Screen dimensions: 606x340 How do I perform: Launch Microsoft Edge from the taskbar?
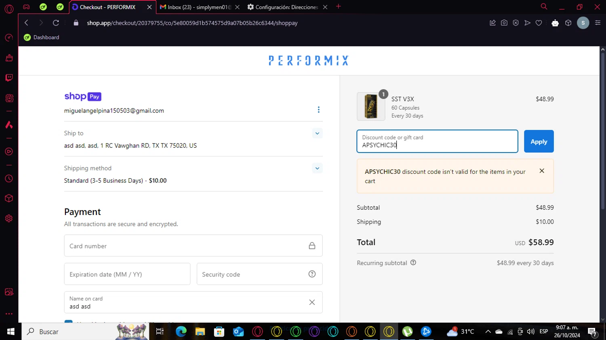pos(181,332)
